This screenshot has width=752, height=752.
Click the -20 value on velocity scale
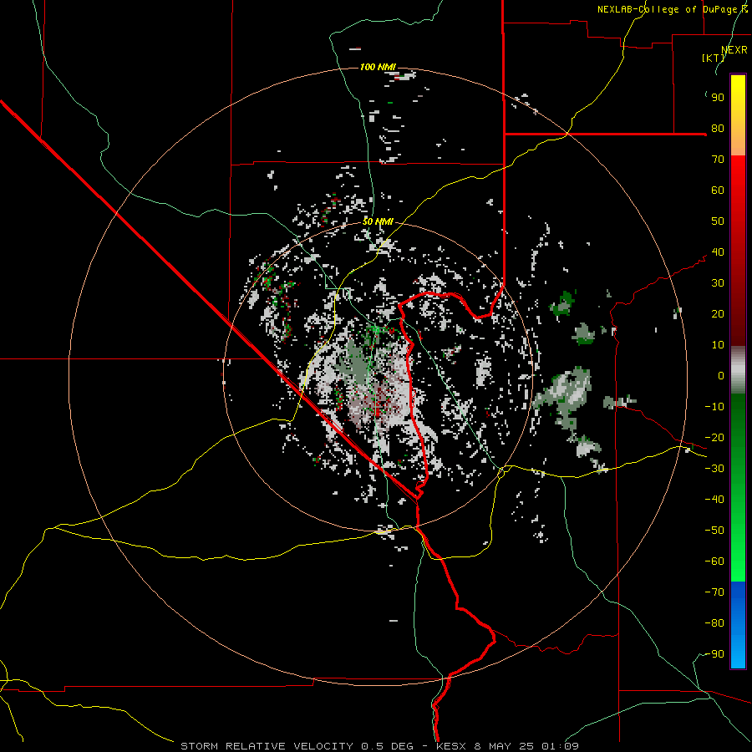tap(714, 438)
